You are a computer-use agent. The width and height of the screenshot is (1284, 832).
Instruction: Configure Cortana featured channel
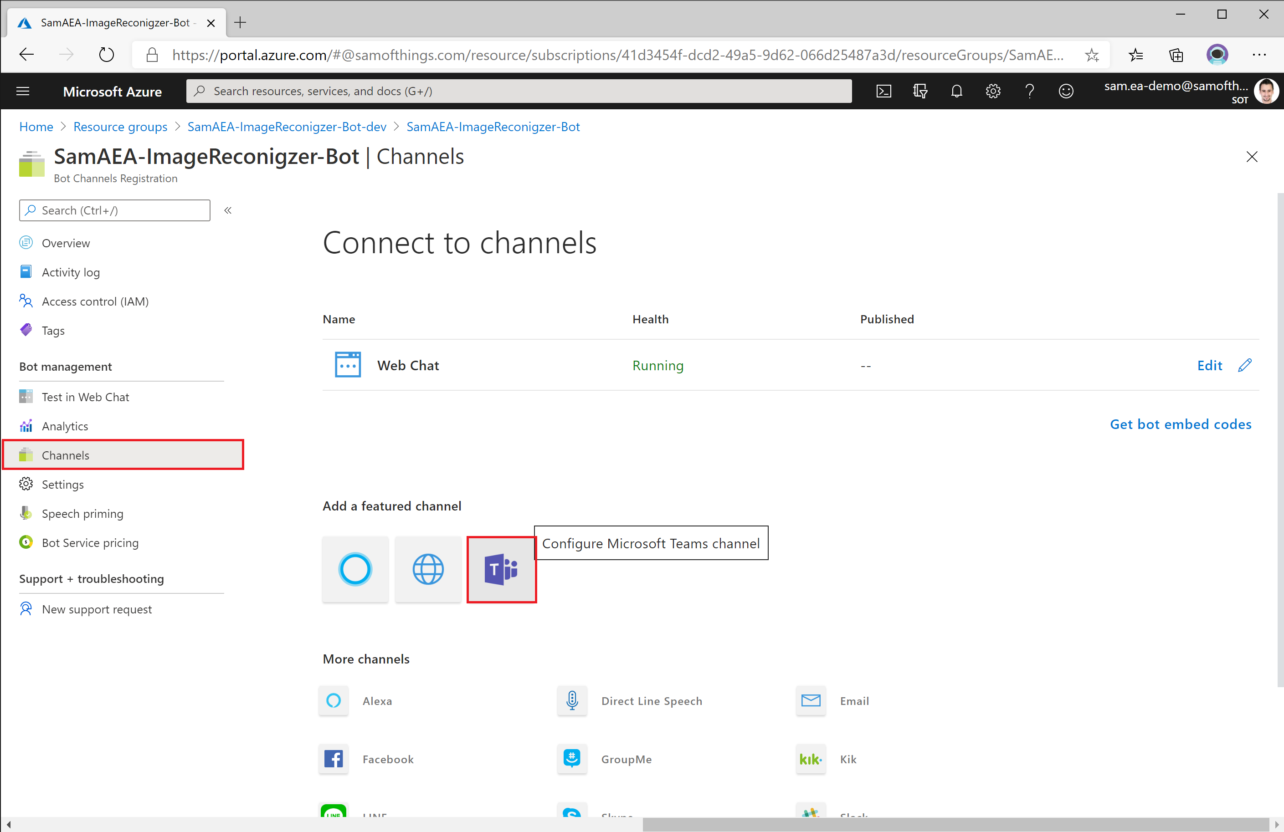(x=355, y=569)
